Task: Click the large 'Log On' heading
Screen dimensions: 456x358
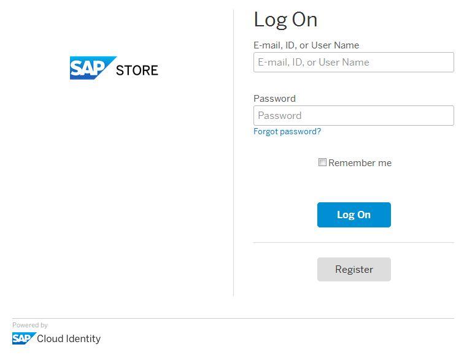Action: (x=285, y=20)
